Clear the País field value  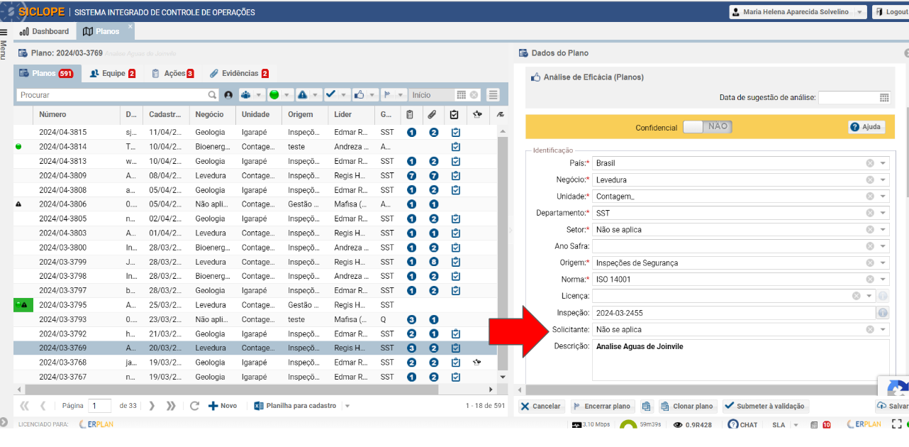(870, 163)
